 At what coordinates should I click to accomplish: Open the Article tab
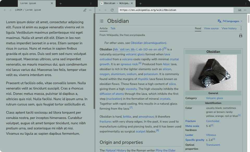103,28
